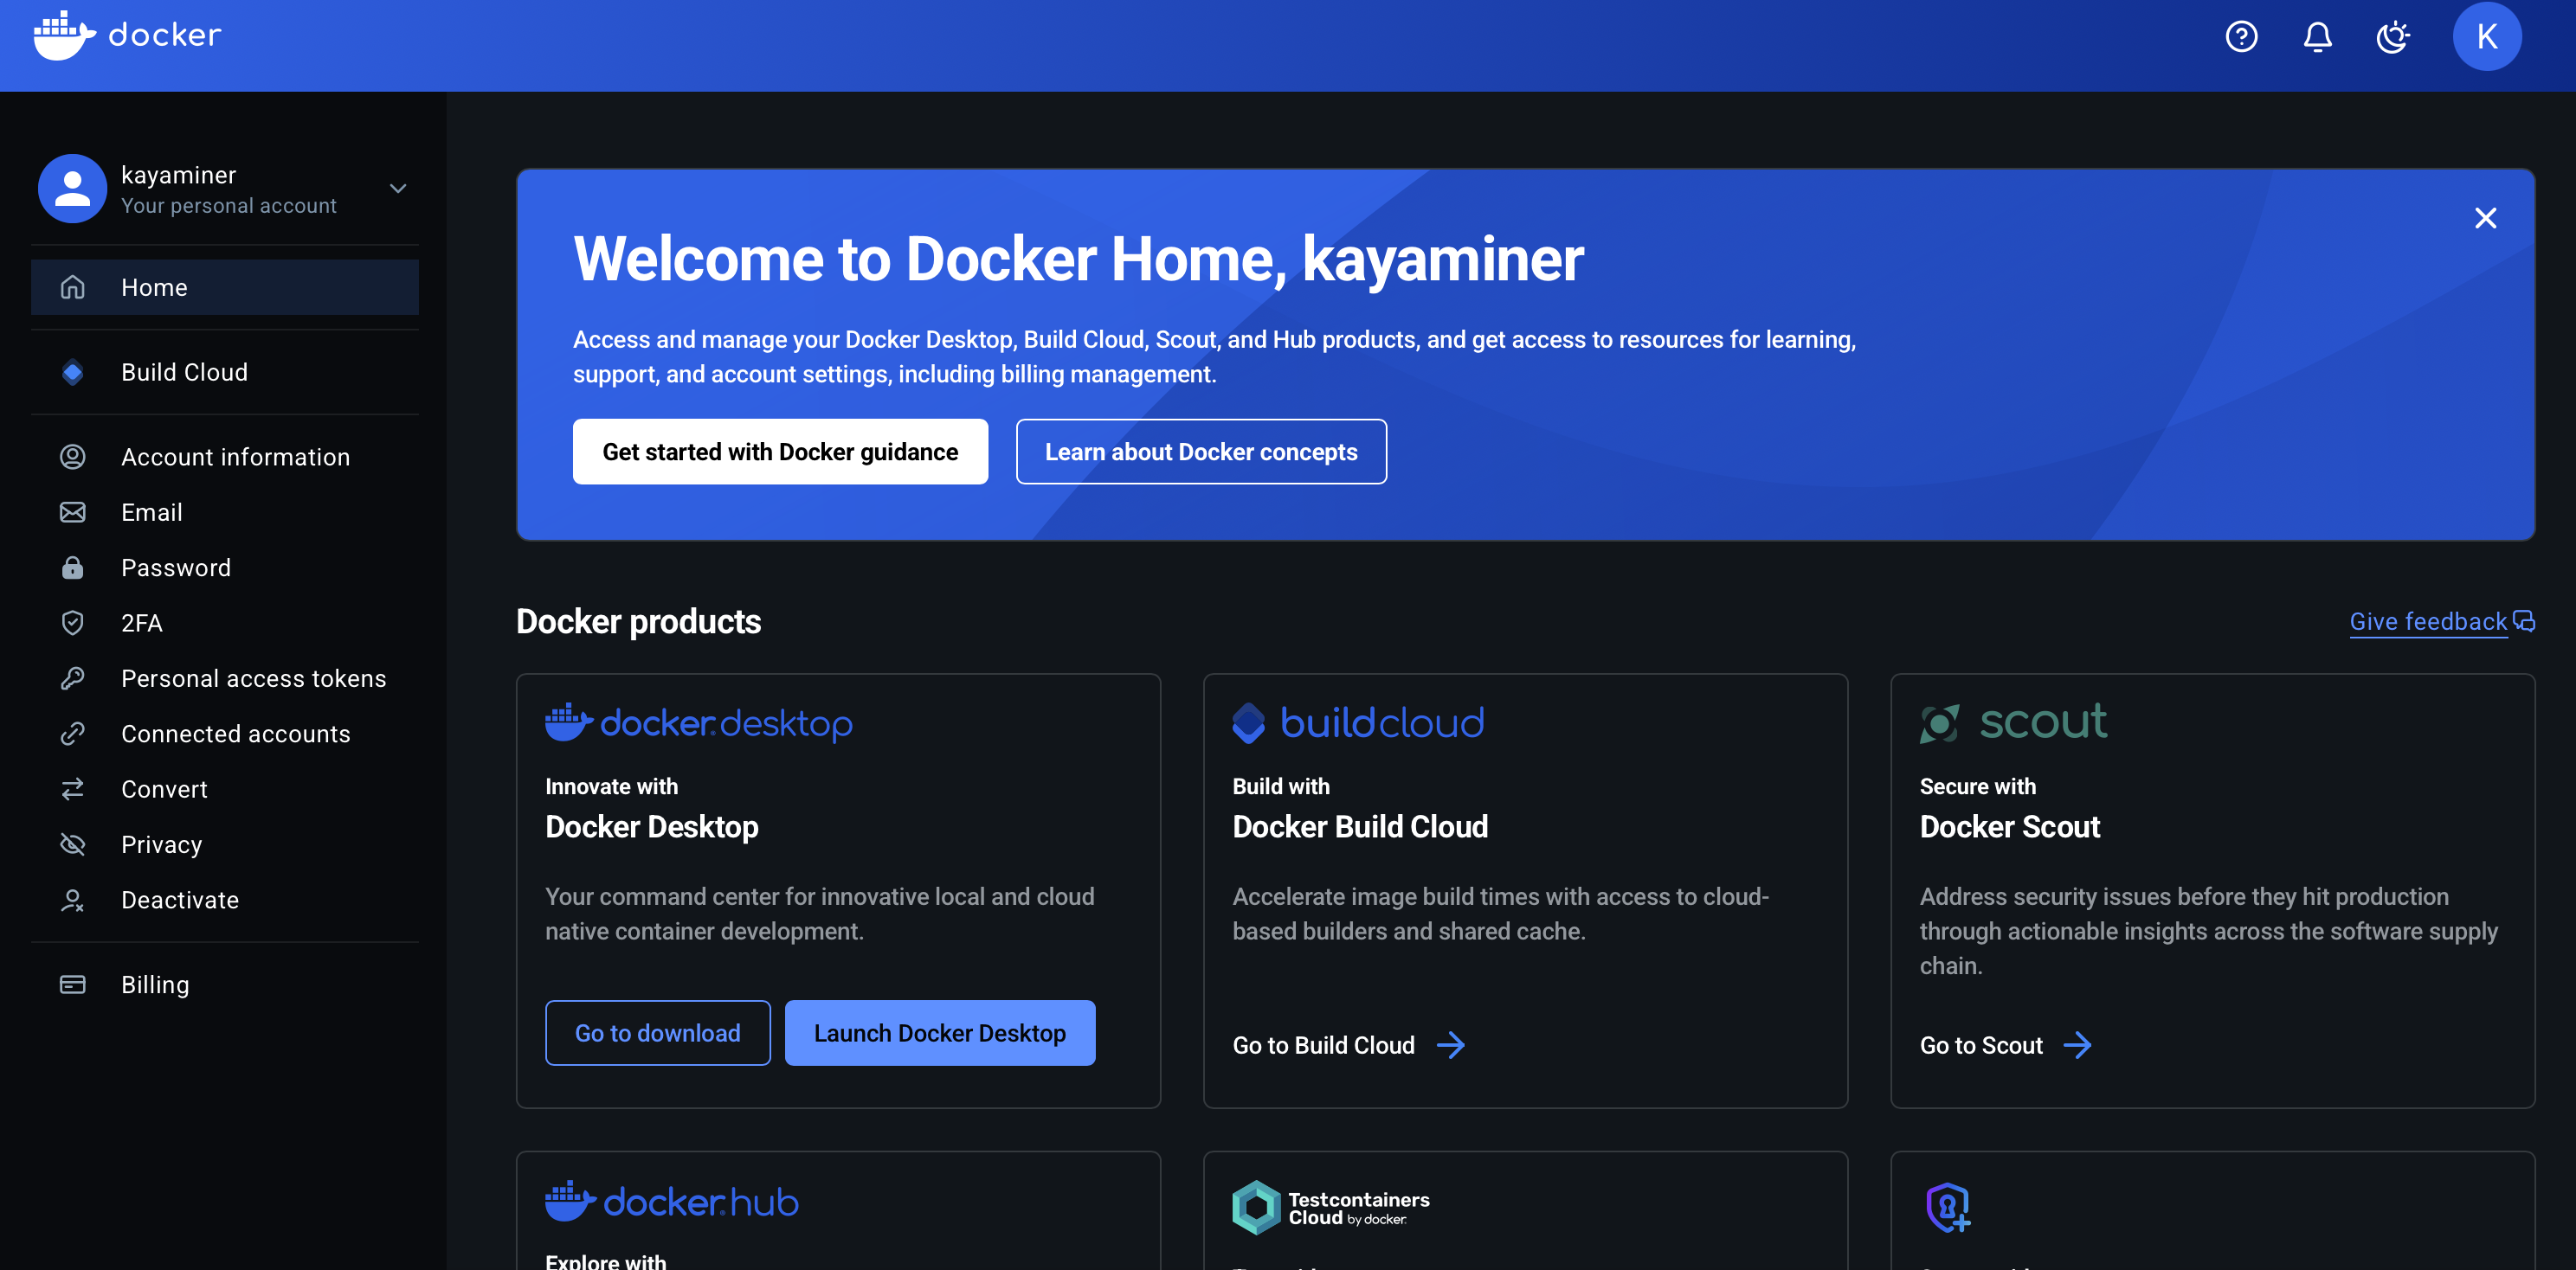Screen dimensions: 2576x1270
Task: Click the Personal access tokens key icon
Action: (72, 678)
